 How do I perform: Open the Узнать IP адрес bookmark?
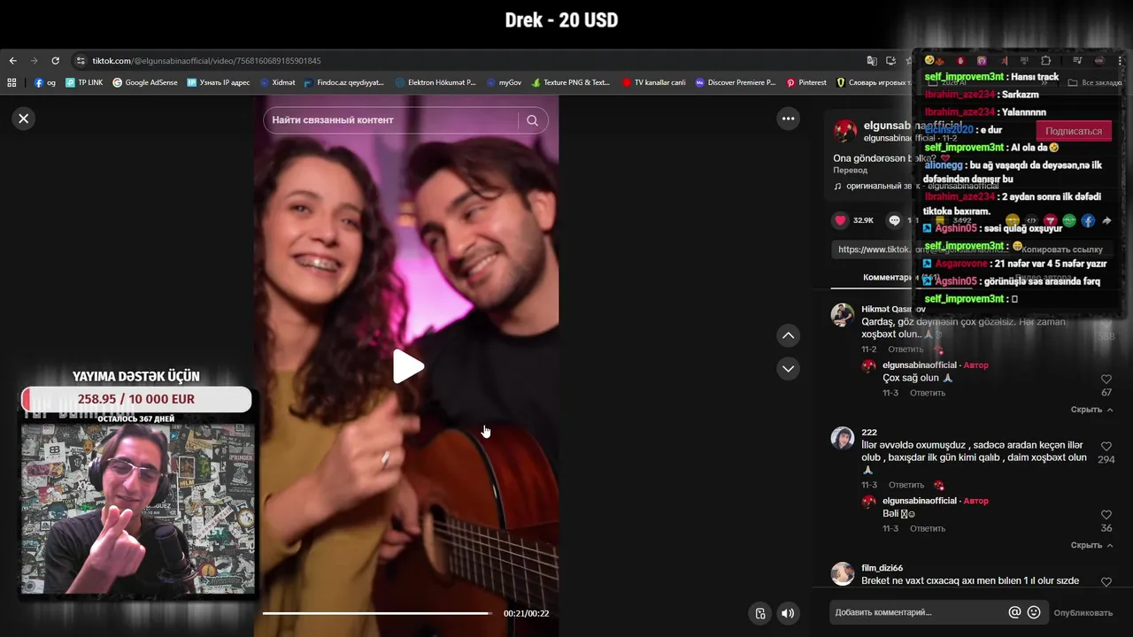(219, 82)
